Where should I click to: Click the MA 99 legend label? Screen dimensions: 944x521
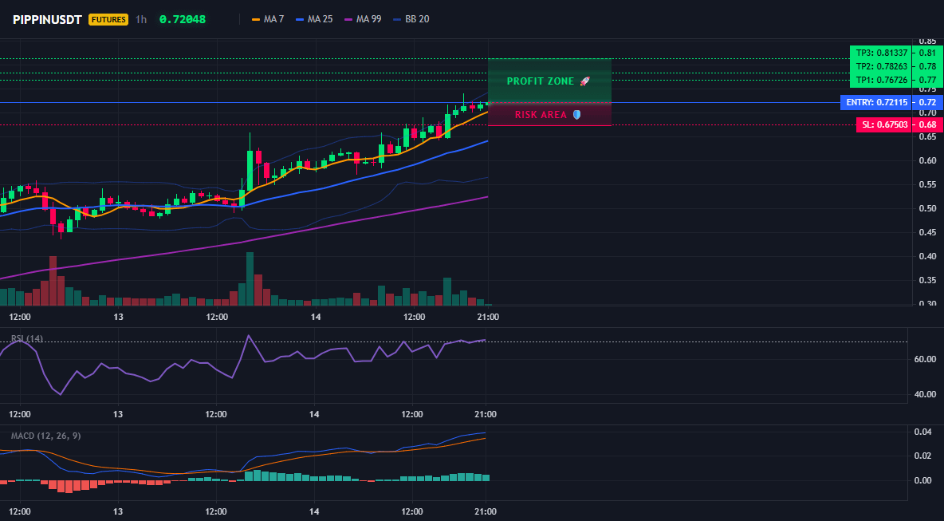[368, 19]
